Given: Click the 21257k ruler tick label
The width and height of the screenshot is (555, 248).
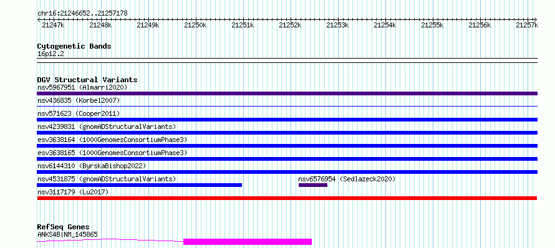Looking at the screenshot, I should tap(527, 25).
